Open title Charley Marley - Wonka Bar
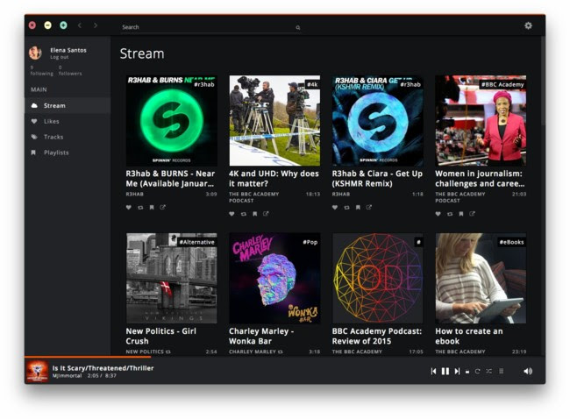The image size is (570, 419). (x=261, y=336)
